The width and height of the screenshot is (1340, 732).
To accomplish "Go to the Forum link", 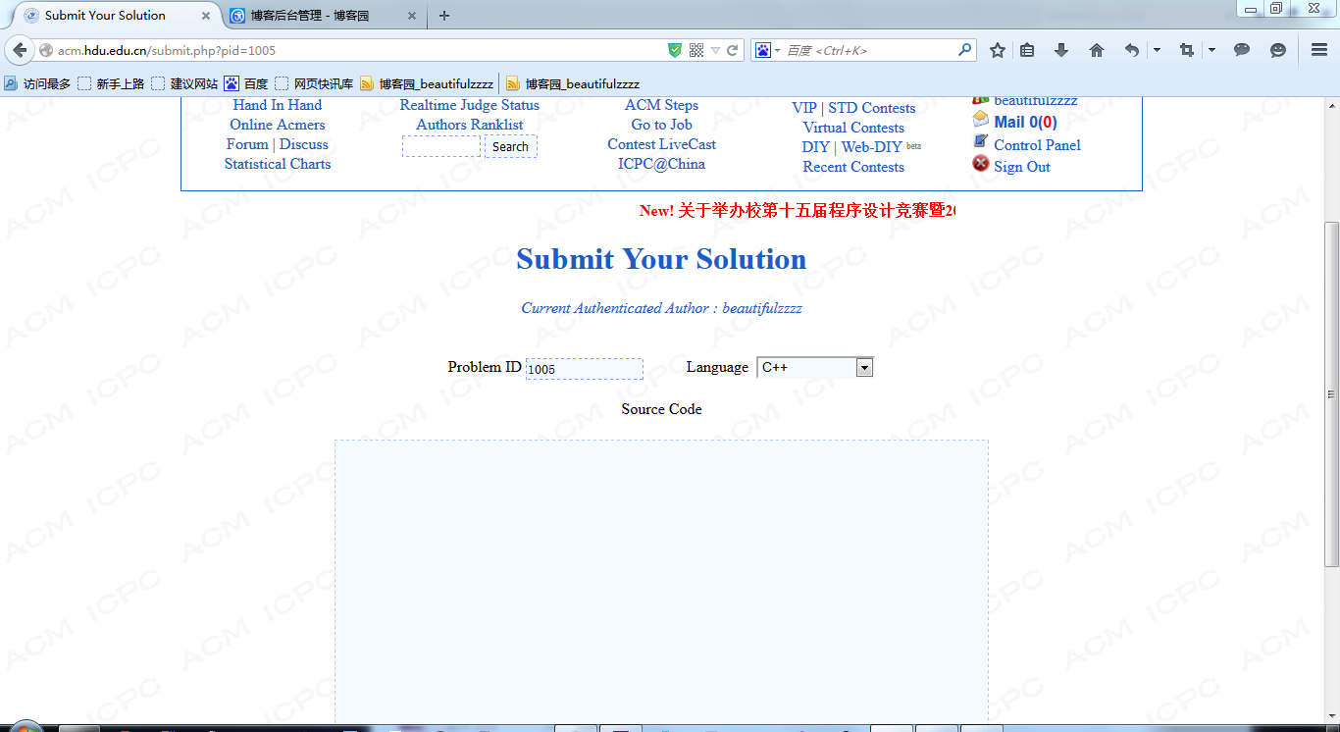I will click(247, 144).
